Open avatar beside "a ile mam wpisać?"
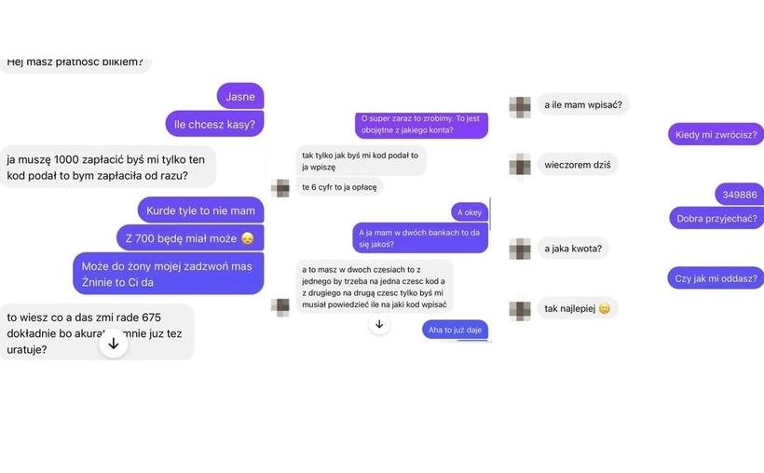 520,107
